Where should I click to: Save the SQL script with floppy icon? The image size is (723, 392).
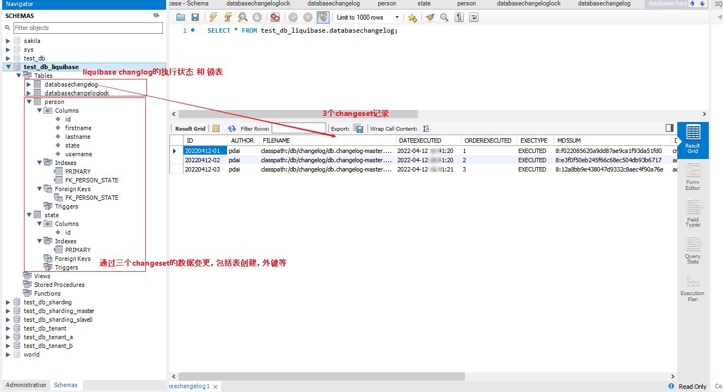[x=195, y=17]
